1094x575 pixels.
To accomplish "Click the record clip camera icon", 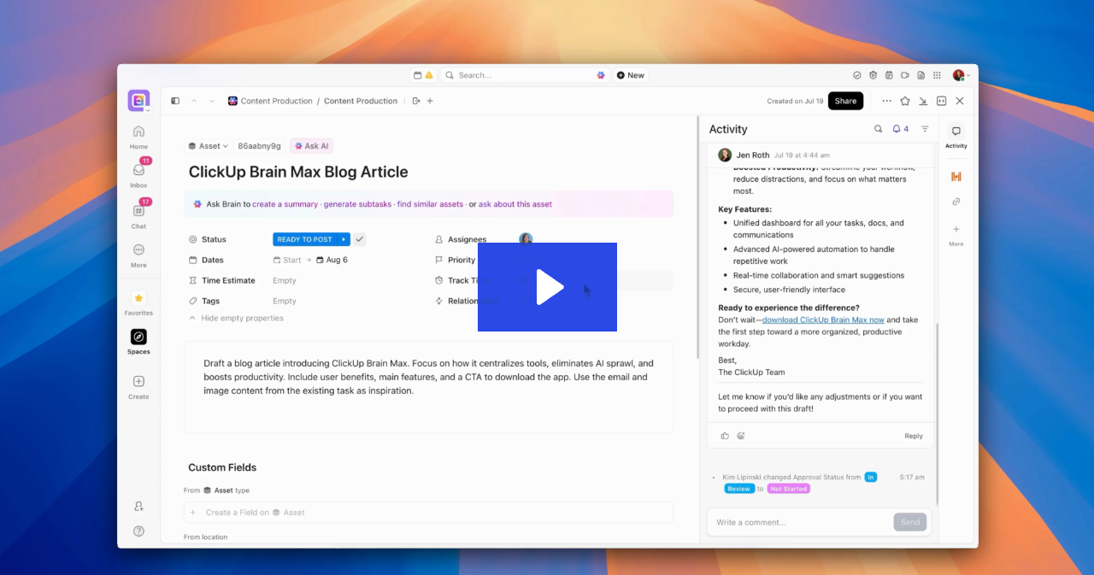I will pyautogui.click(x=905, y=75).
